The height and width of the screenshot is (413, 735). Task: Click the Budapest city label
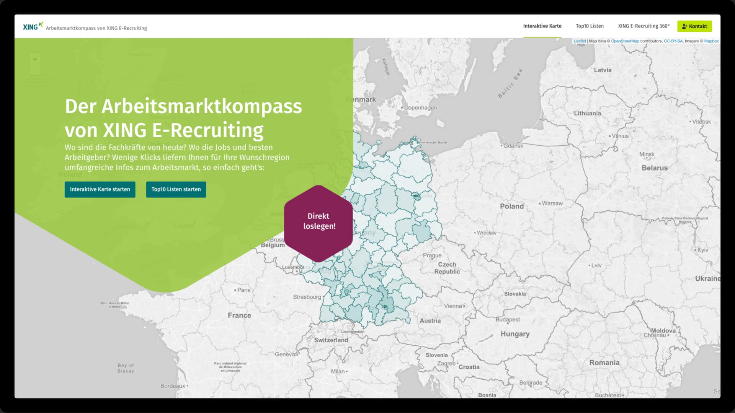(x=508, y=319)
